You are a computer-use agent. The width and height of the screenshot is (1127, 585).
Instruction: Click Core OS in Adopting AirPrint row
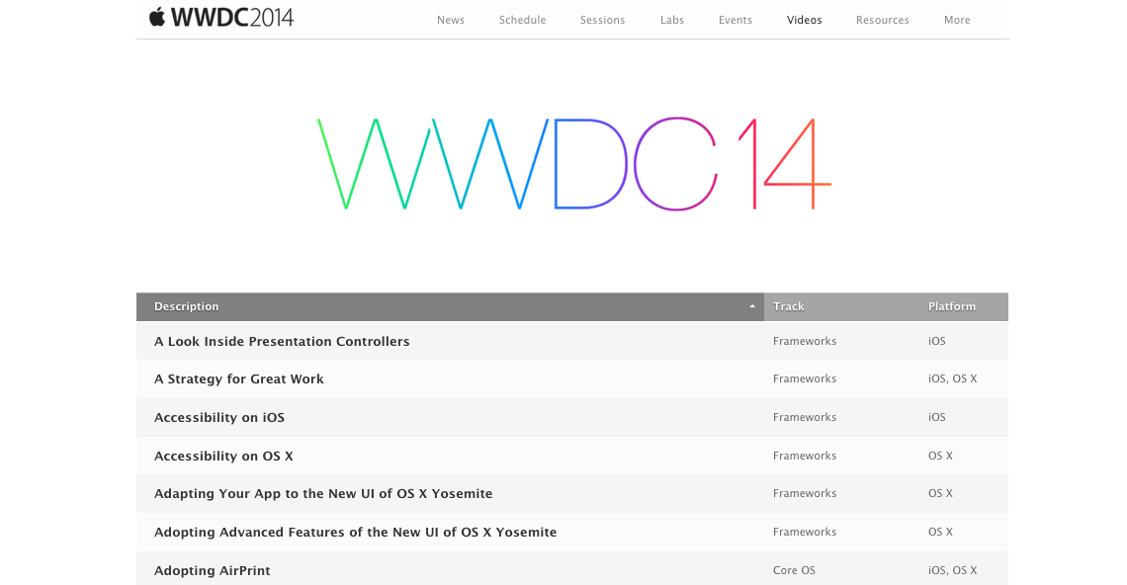[x=794, y=570]
